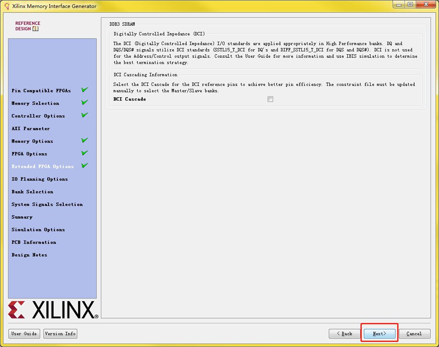Open the Reference Design documentation icon
The width and height of the screenshot is (439, 347).
click(35, 28)
